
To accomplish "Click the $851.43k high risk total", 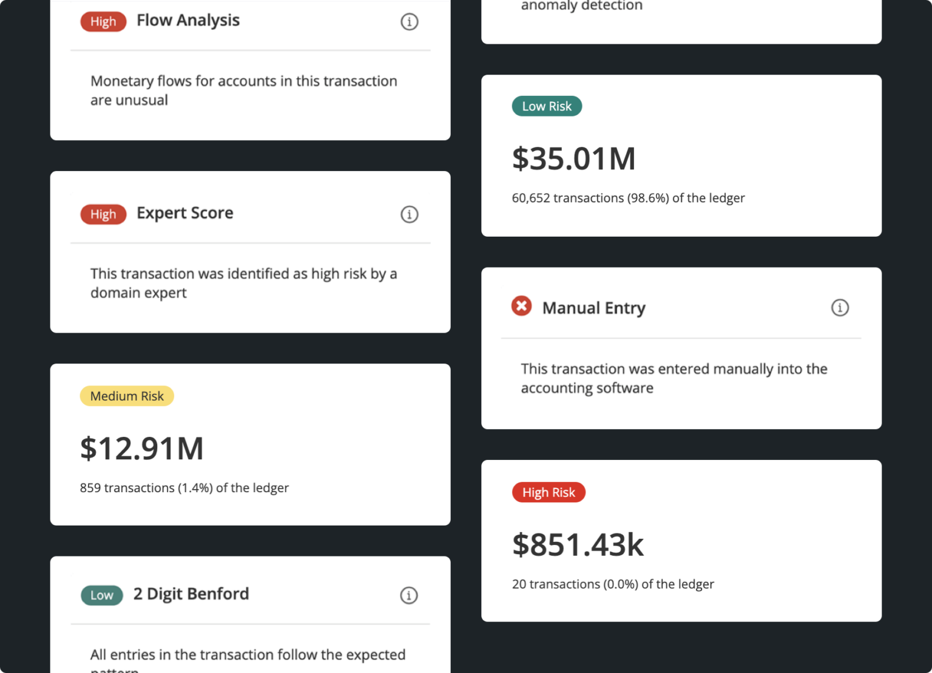I will click(578, 544).
